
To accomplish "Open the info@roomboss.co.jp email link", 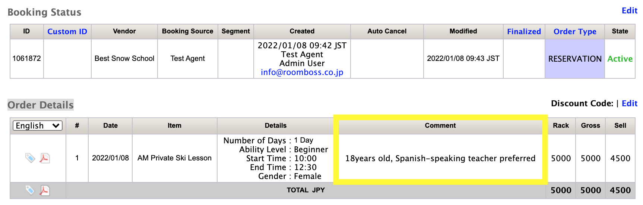I will click(x=302, y=72).
